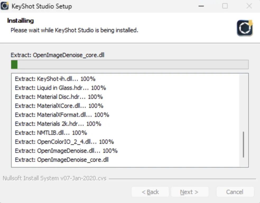The height and width of the screenshot is (203, 260).
Task: Click the OpenImageDenoise.dll 100% log line
Action: pos(66,151)
